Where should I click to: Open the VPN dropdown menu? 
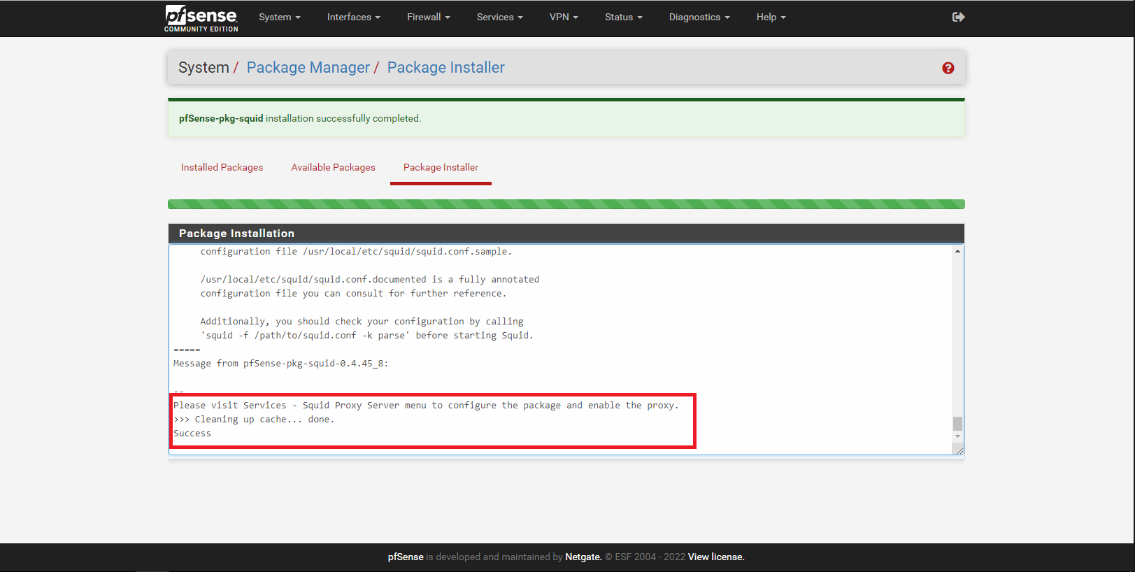(x=564, y=17)
